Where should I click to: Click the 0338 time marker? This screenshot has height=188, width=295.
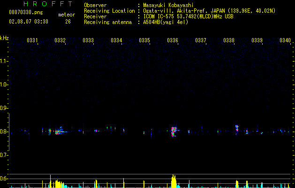(229, 40)
